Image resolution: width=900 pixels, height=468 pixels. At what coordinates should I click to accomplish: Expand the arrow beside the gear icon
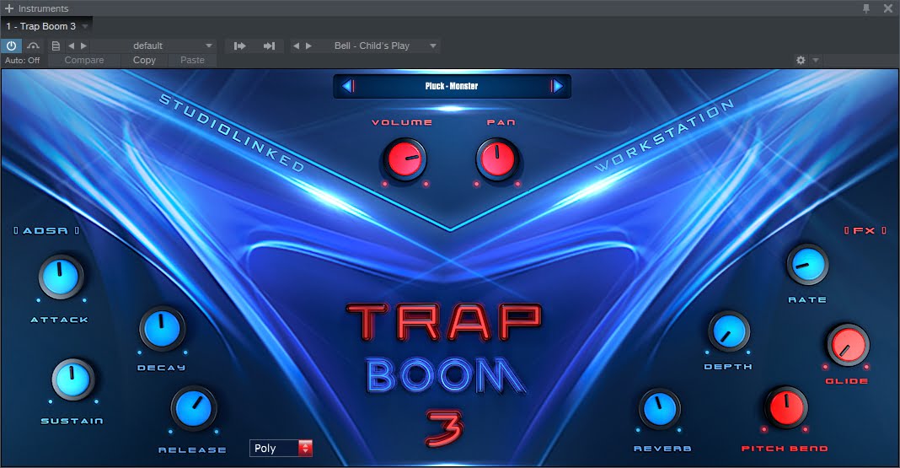(x=816, y=60)
